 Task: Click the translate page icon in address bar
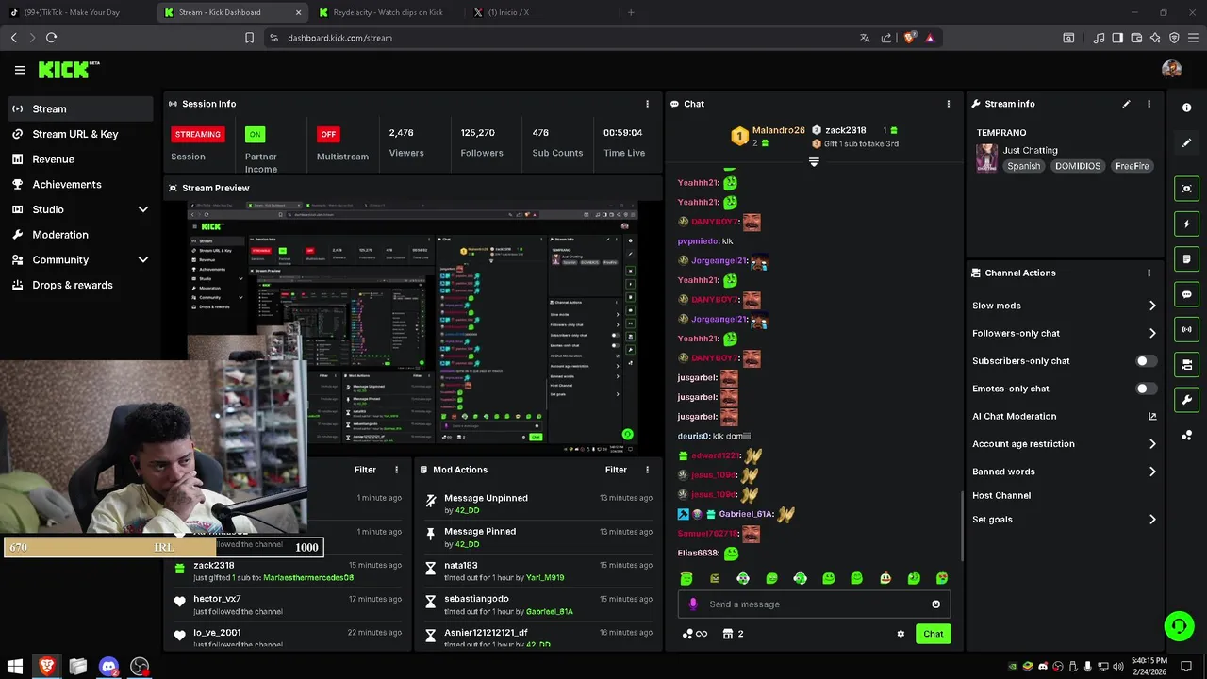[x=865, y=38]
